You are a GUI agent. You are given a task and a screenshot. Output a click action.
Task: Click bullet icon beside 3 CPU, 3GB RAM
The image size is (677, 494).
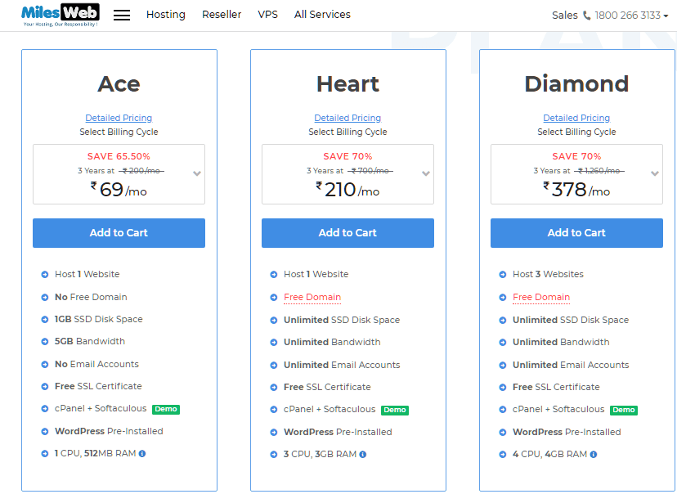click(273, 454)
